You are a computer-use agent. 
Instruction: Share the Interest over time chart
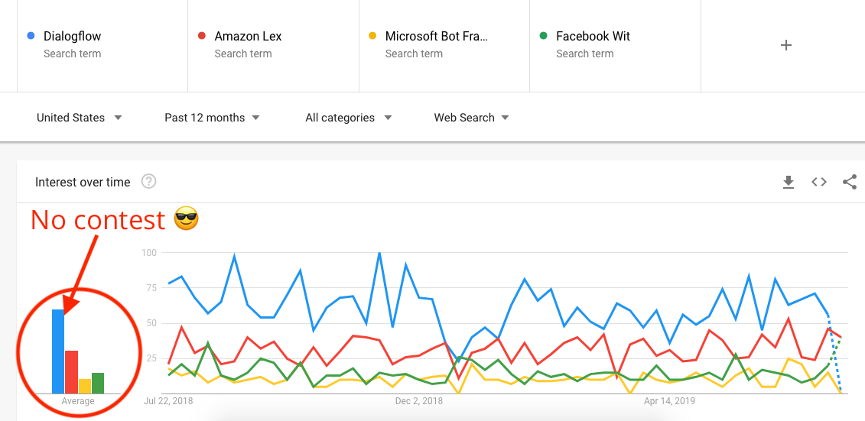tap(850, 182)
